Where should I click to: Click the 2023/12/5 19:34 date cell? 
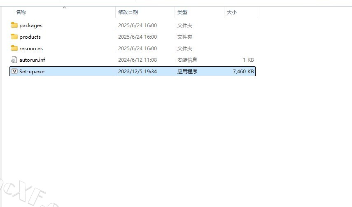[138, 71]
